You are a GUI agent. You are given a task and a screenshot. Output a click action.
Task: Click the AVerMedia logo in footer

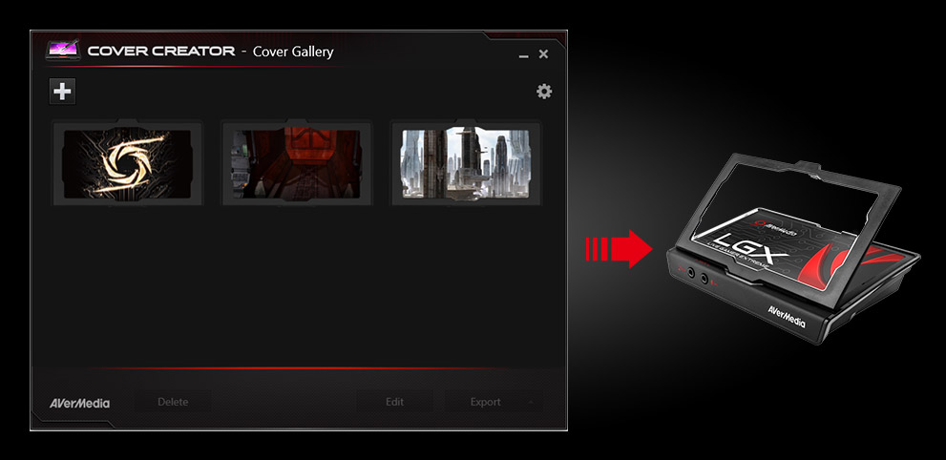79,403
